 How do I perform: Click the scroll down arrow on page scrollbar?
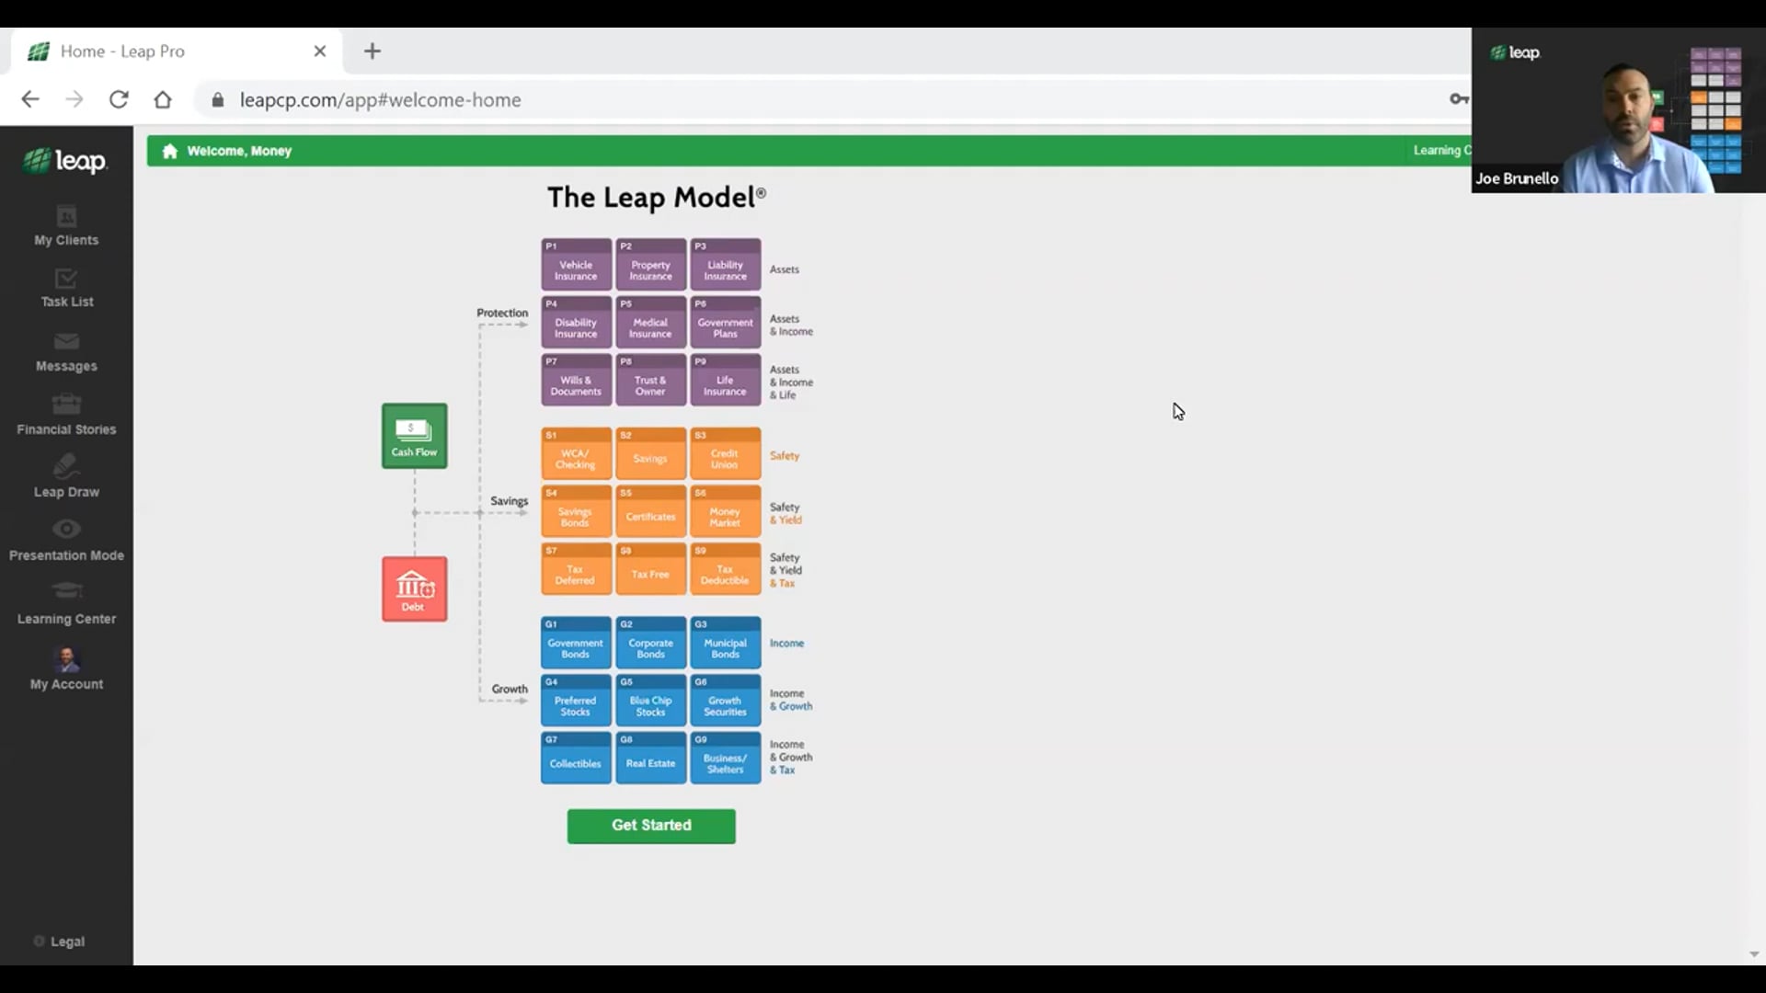tap(1753, 955)
